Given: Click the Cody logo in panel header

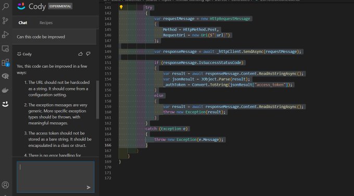Looking at the screenshot, I should (x=21, y=6).
